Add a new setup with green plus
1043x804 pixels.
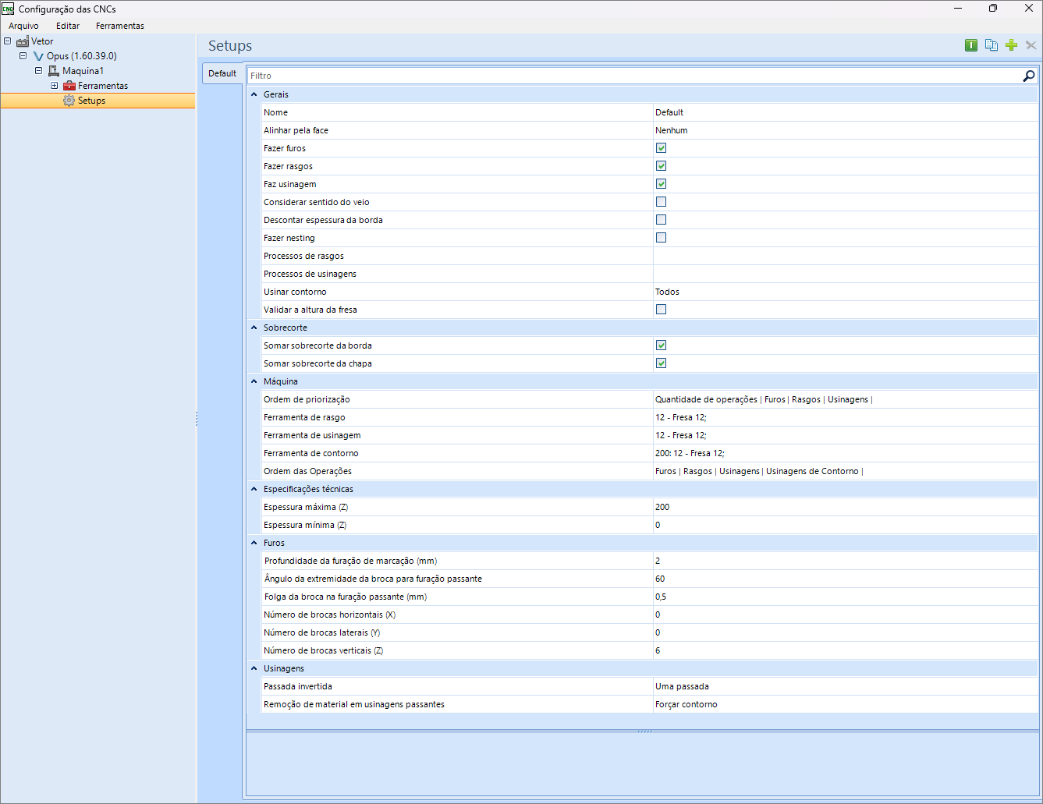[1011, 45]
